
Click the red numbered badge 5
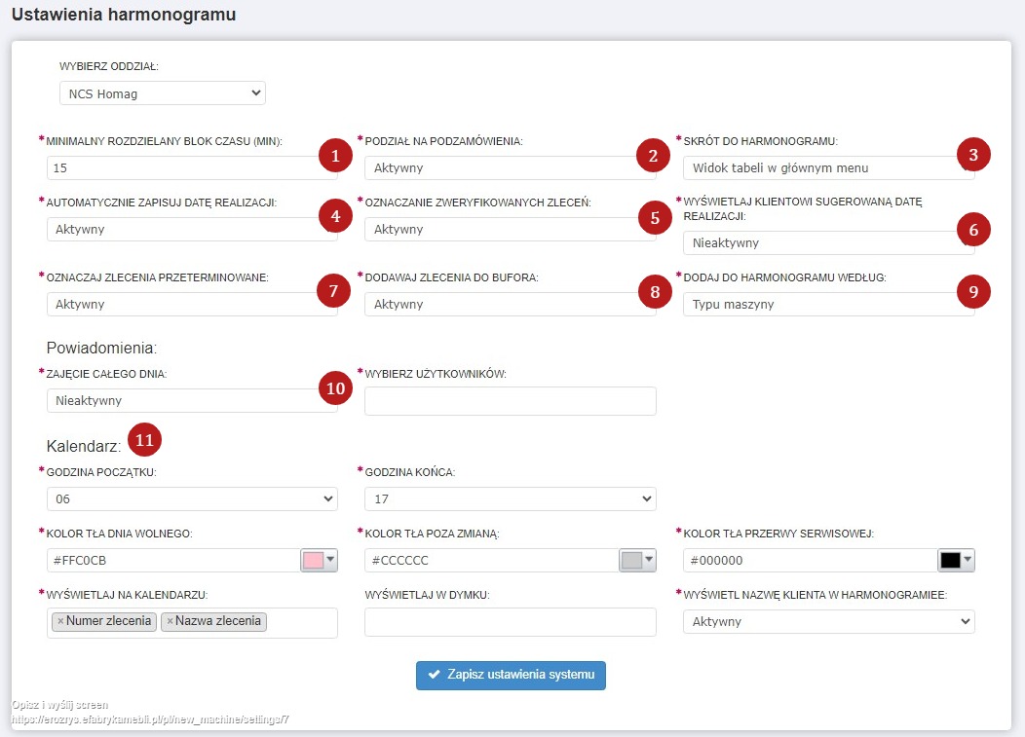[x=655, y=218]
